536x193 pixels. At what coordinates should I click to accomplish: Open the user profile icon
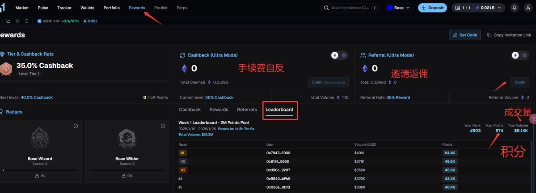(528, 8)
